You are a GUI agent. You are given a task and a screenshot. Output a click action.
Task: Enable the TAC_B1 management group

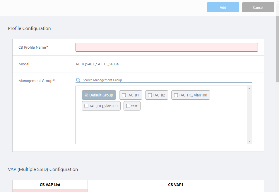click(124, 95)
